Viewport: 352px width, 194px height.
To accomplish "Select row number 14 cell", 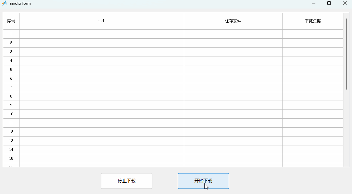I will pos(11,150).
